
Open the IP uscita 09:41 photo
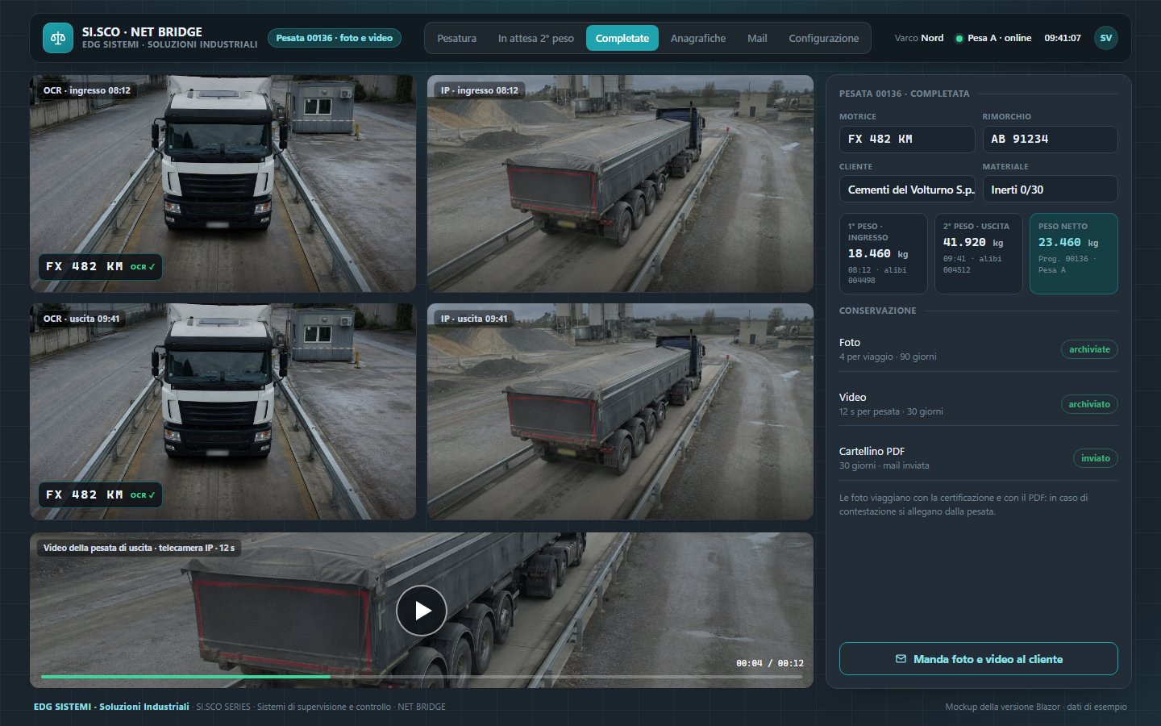[620, 411]
